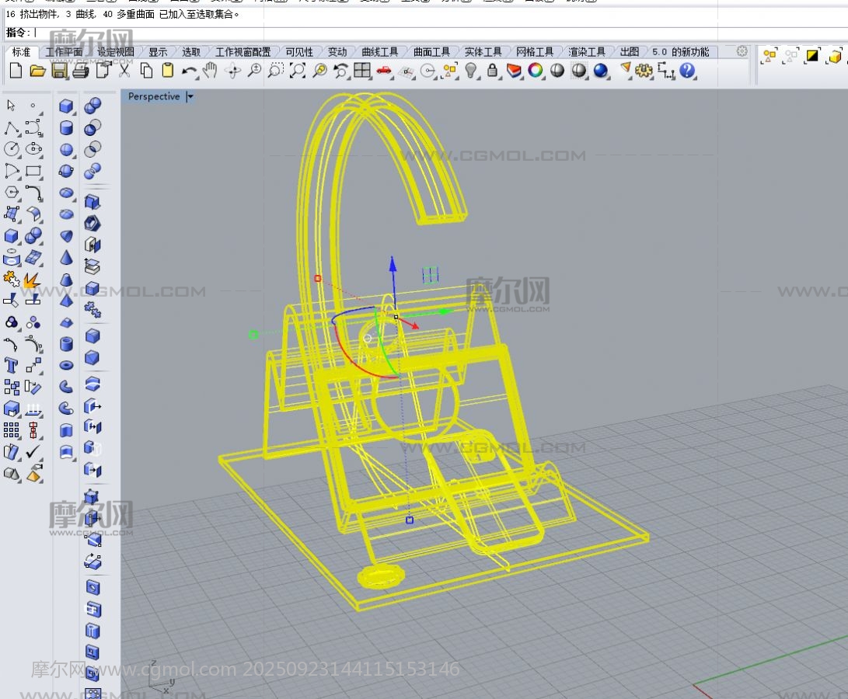Click the color wheel icon

(x=535, y=71)
